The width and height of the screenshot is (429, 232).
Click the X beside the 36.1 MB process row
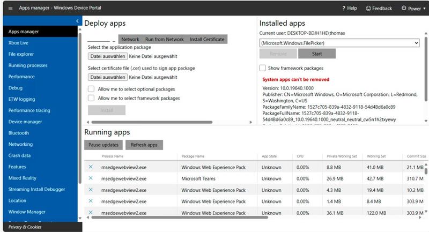click(91, 212)
